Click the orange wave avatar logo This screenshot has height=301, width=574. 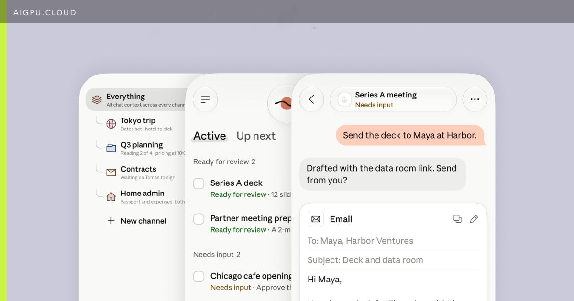coord(280,103)
